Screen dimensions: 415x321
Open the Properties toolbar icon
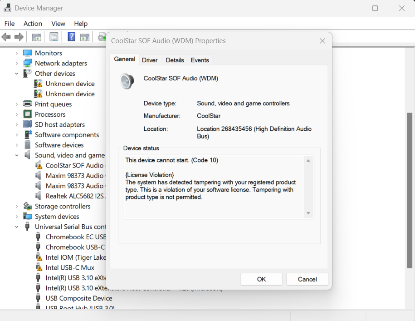tap(54, 37)
